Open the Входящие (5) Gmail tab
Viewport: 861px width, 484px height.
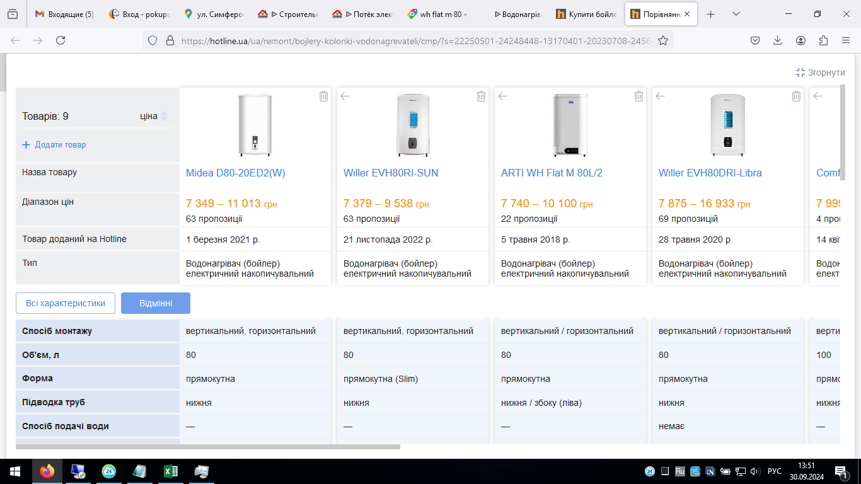click(x=63, y=14)
